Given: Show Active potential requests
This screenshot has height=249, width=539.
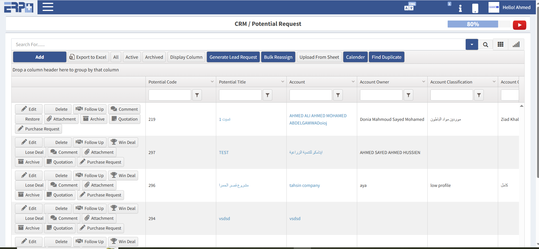Looking at the screenshot, I should click(132, 57).
